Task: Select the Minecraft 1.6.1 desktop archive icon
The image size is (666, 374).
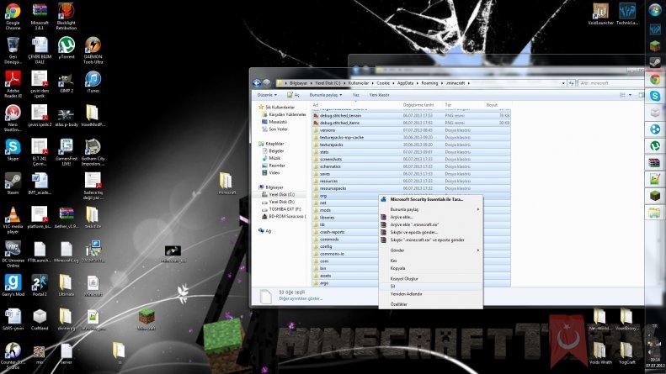Action: (x=40, y=16)
